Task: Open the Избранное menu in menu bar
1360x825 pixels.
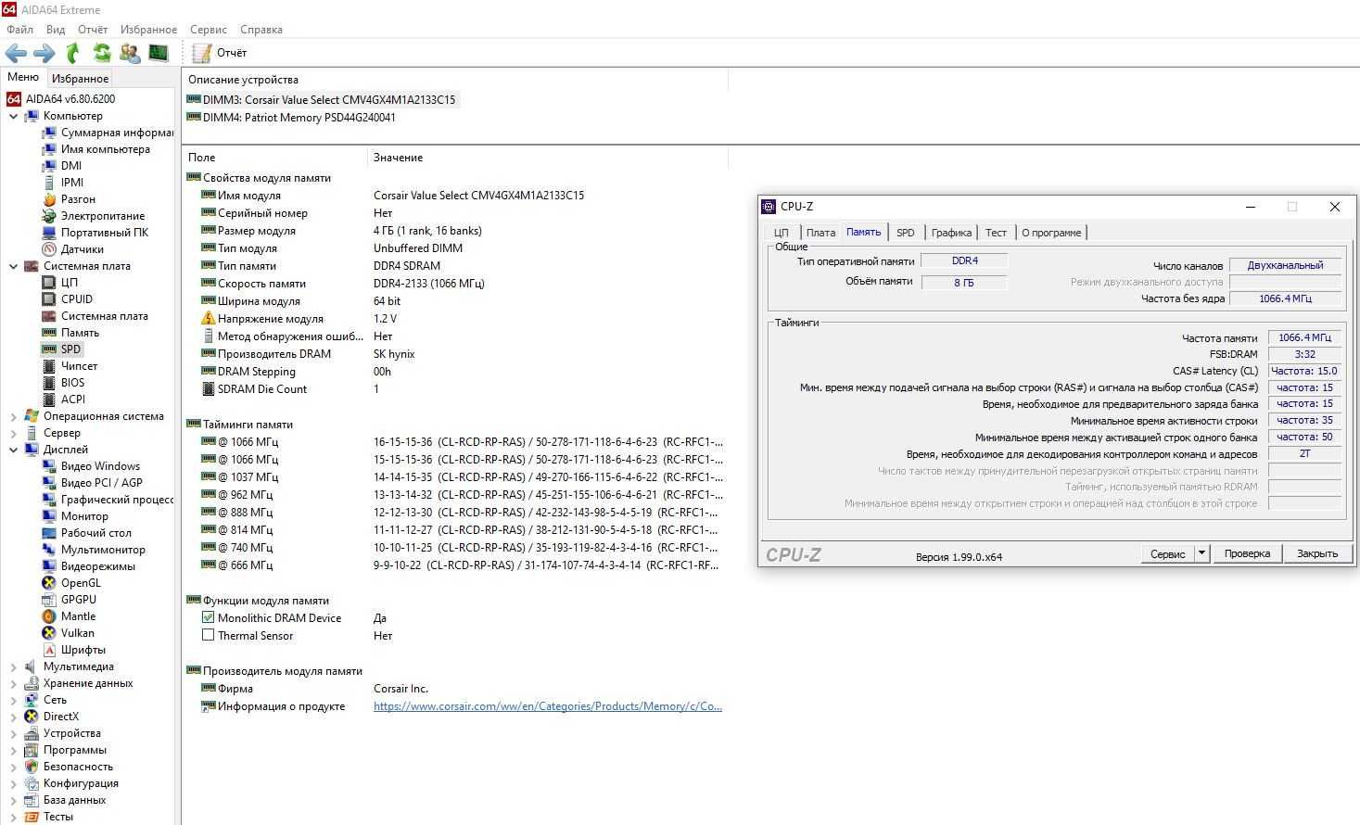Action: 148,30
